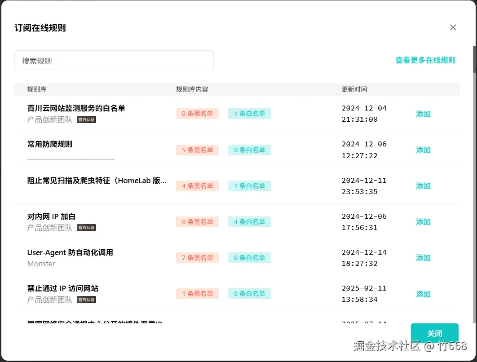
Task: Click the 搜索规则 search input field
Action: (114, 60)
